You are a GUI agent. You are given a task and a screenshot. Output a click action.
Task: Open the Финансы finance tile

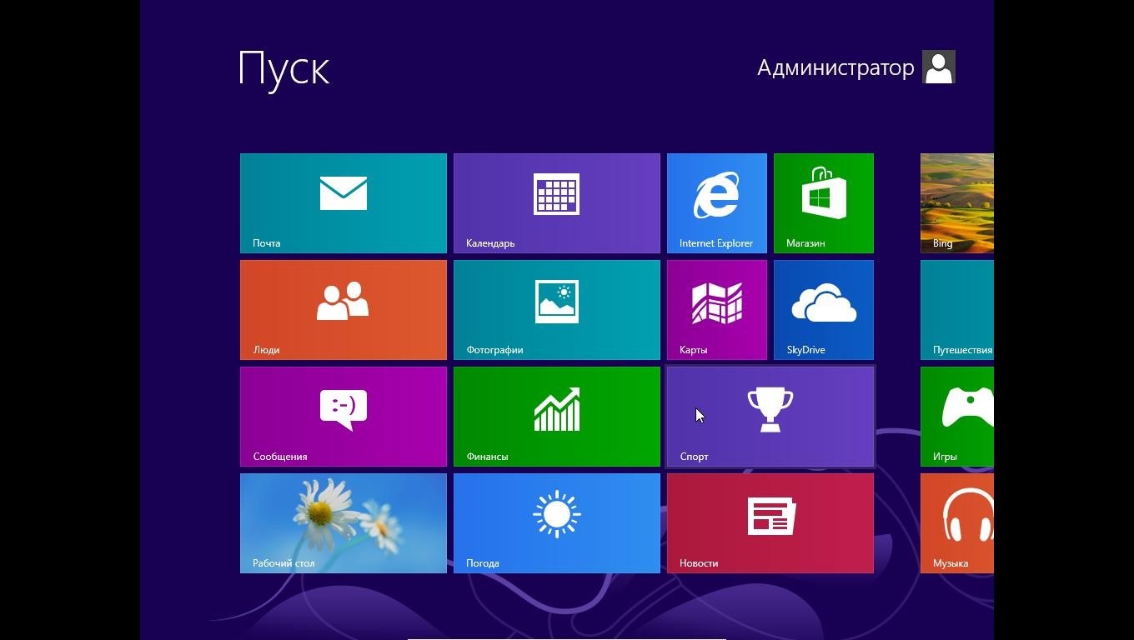556,416
